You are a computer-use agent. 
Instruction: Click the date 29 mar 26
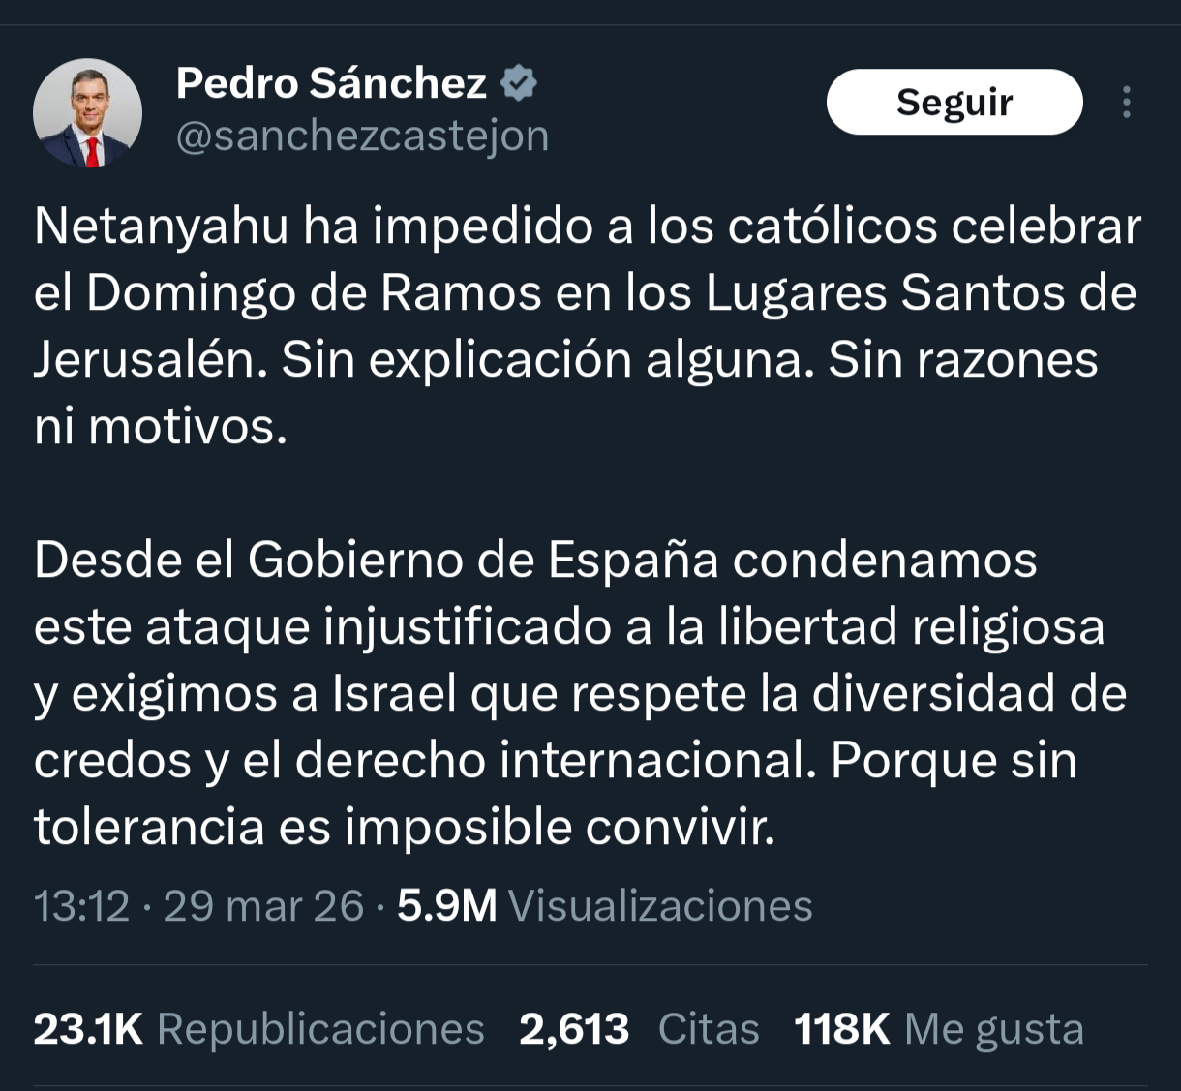point(263,907)
